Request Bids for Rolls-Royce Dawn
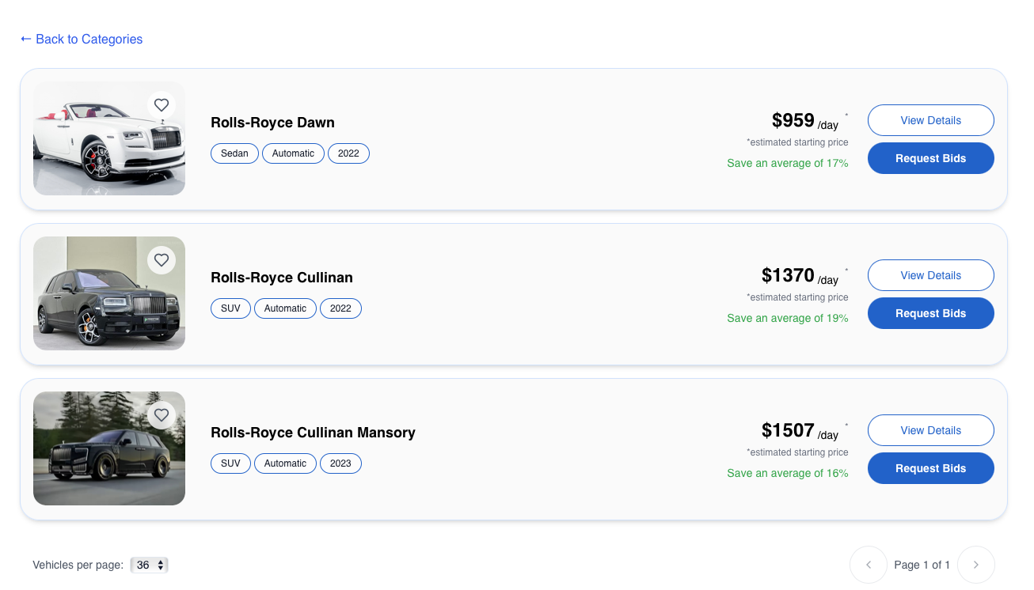Screen dimensions: 1034x590 (x=930, y=158)
